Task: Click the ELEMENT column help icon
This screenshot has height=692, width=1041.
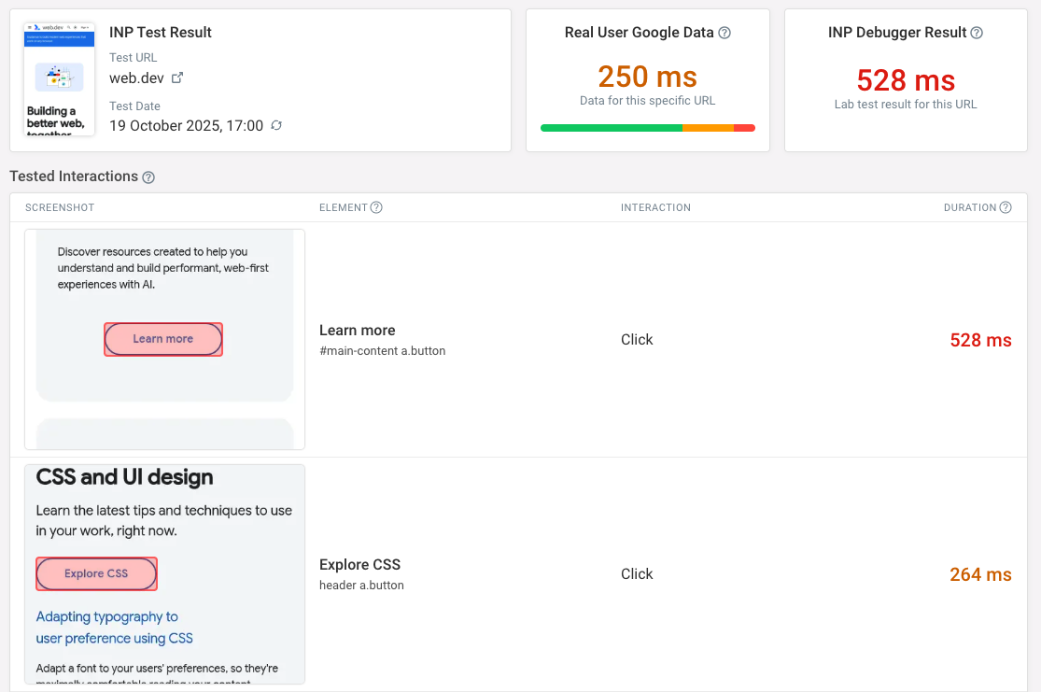Action: coord(376,207)
